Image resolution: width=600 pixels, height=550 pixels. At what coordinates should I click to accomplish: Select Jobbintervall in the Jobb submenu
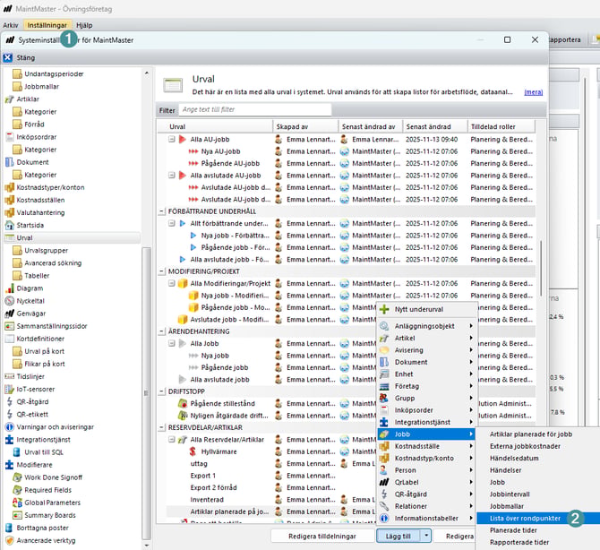pos(510,494)
